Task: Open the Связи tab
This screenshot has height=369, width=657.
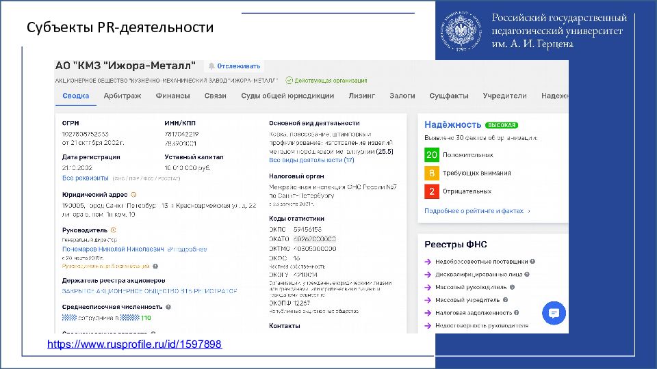Action: pos(216,96)
